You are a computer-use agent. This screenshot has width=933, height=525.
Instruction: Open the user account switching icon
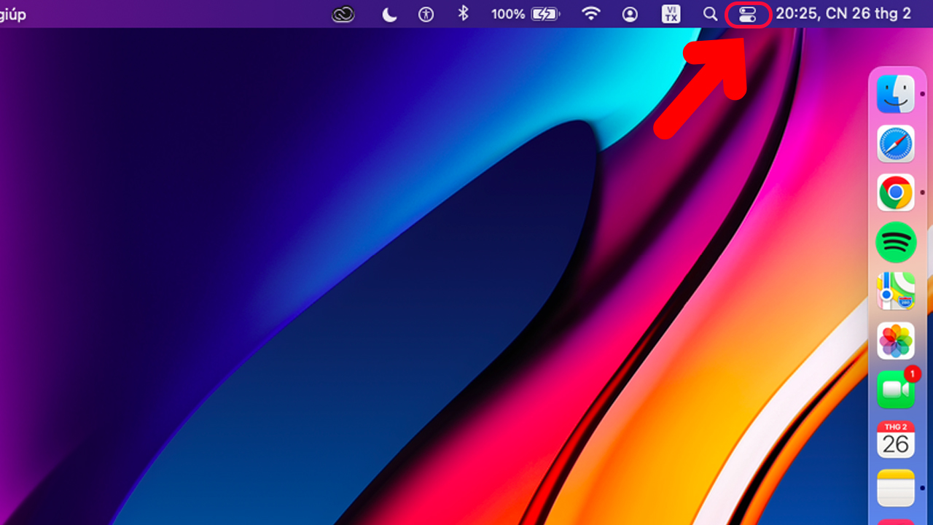(x=630, y=14)
